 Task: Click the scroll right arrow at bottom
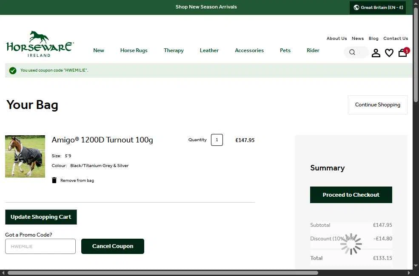409,273
